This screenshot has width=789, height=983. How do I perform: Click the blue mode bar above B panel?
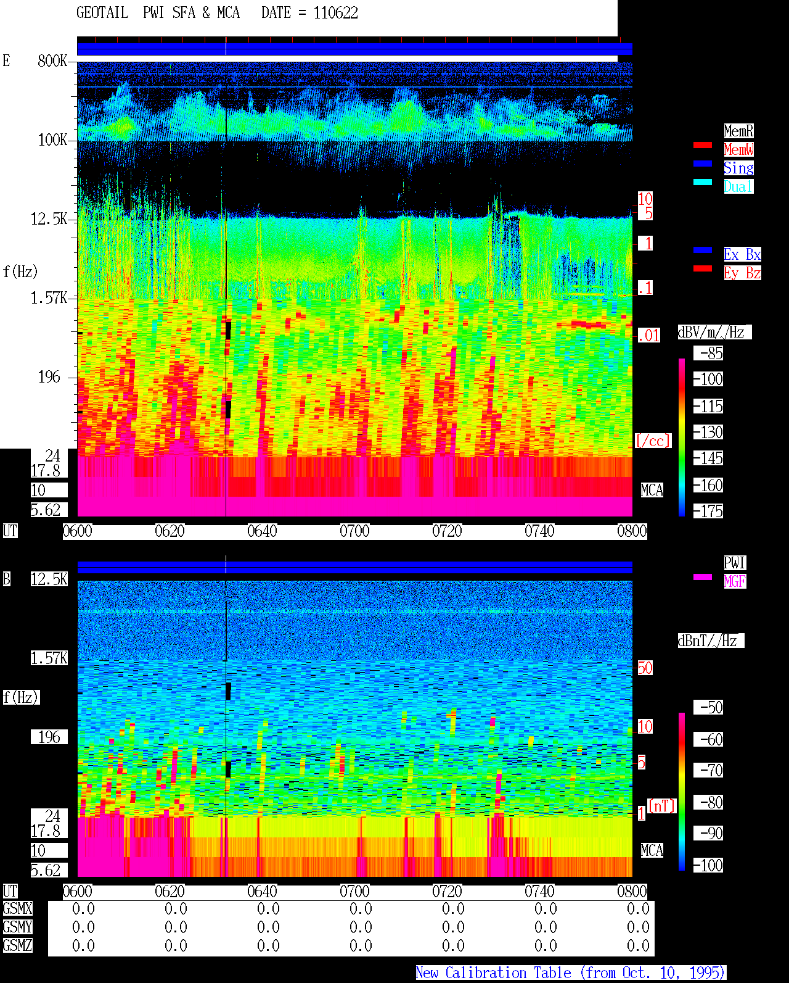click(354, 567)
